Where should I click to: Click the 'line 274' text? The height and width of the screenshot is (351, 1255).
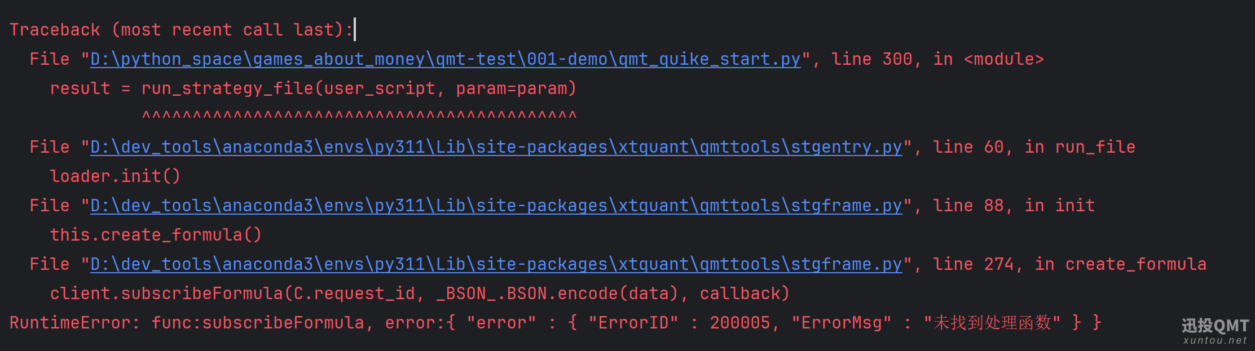pyautogui.click(x=973, y=264)
